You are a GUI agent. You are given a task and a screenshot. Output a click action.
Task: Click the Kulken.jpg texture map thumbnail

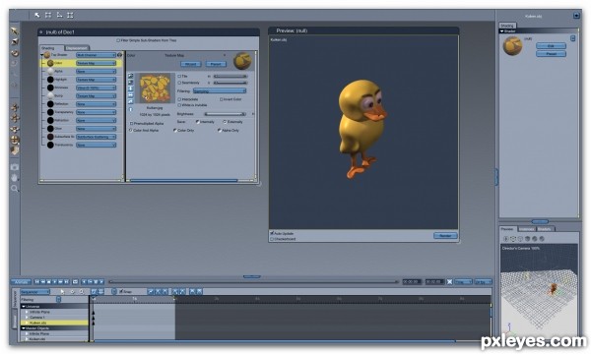click(x=155, y=88)
